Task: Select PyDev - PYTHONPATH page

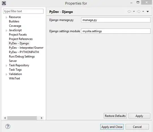Action: 24,52
